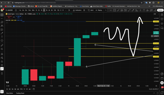Open the Trading Panel tab

(20, 93)
